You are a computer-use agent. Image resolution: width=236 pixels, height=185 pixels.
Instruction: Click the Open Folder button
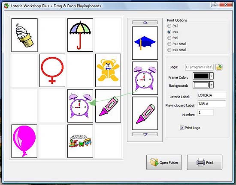point(164,162)
